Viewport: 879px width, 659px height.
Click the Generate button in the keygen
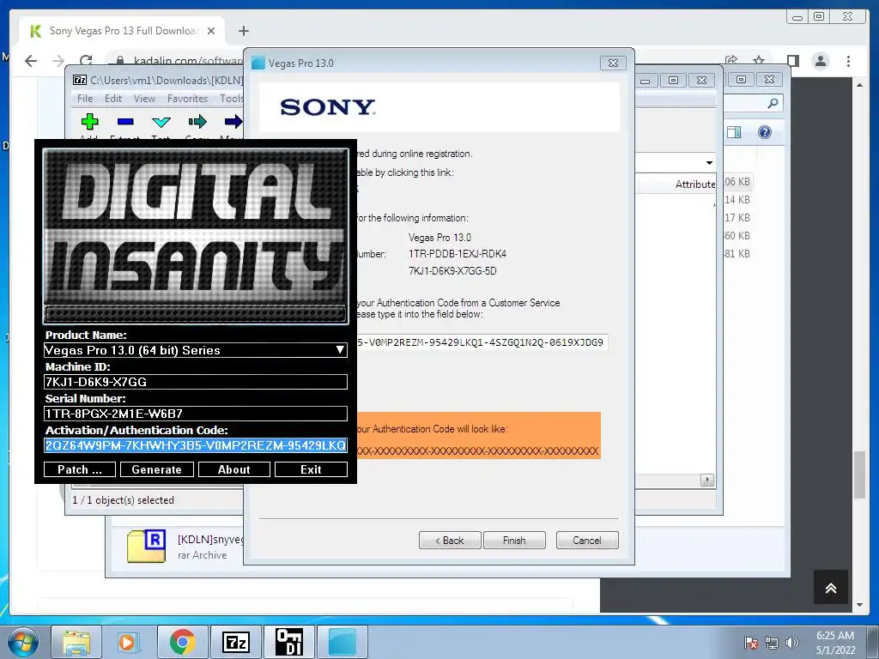[157, 469]
